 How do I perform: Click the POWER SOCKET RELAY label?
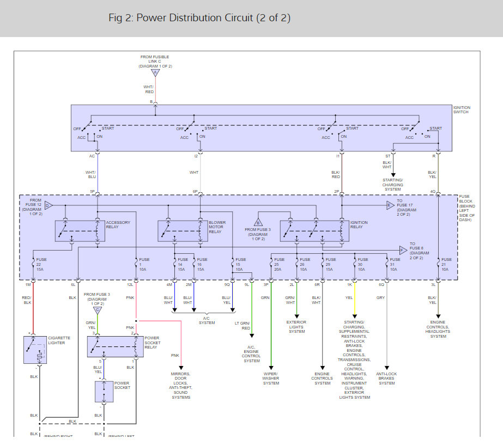pyautogui.click(x=153, y=343)
